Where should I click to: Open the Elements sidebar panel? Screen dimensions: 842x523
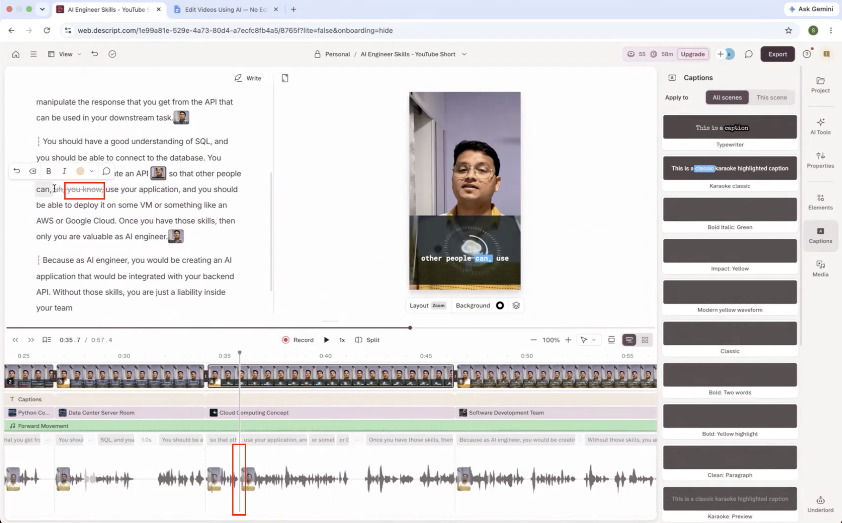(820, 202)
